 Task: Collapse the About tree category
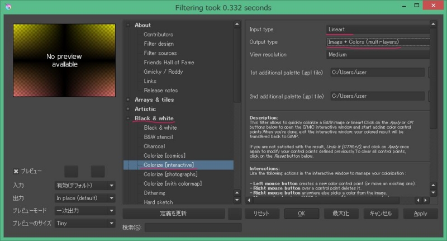[x=128, y=25]
